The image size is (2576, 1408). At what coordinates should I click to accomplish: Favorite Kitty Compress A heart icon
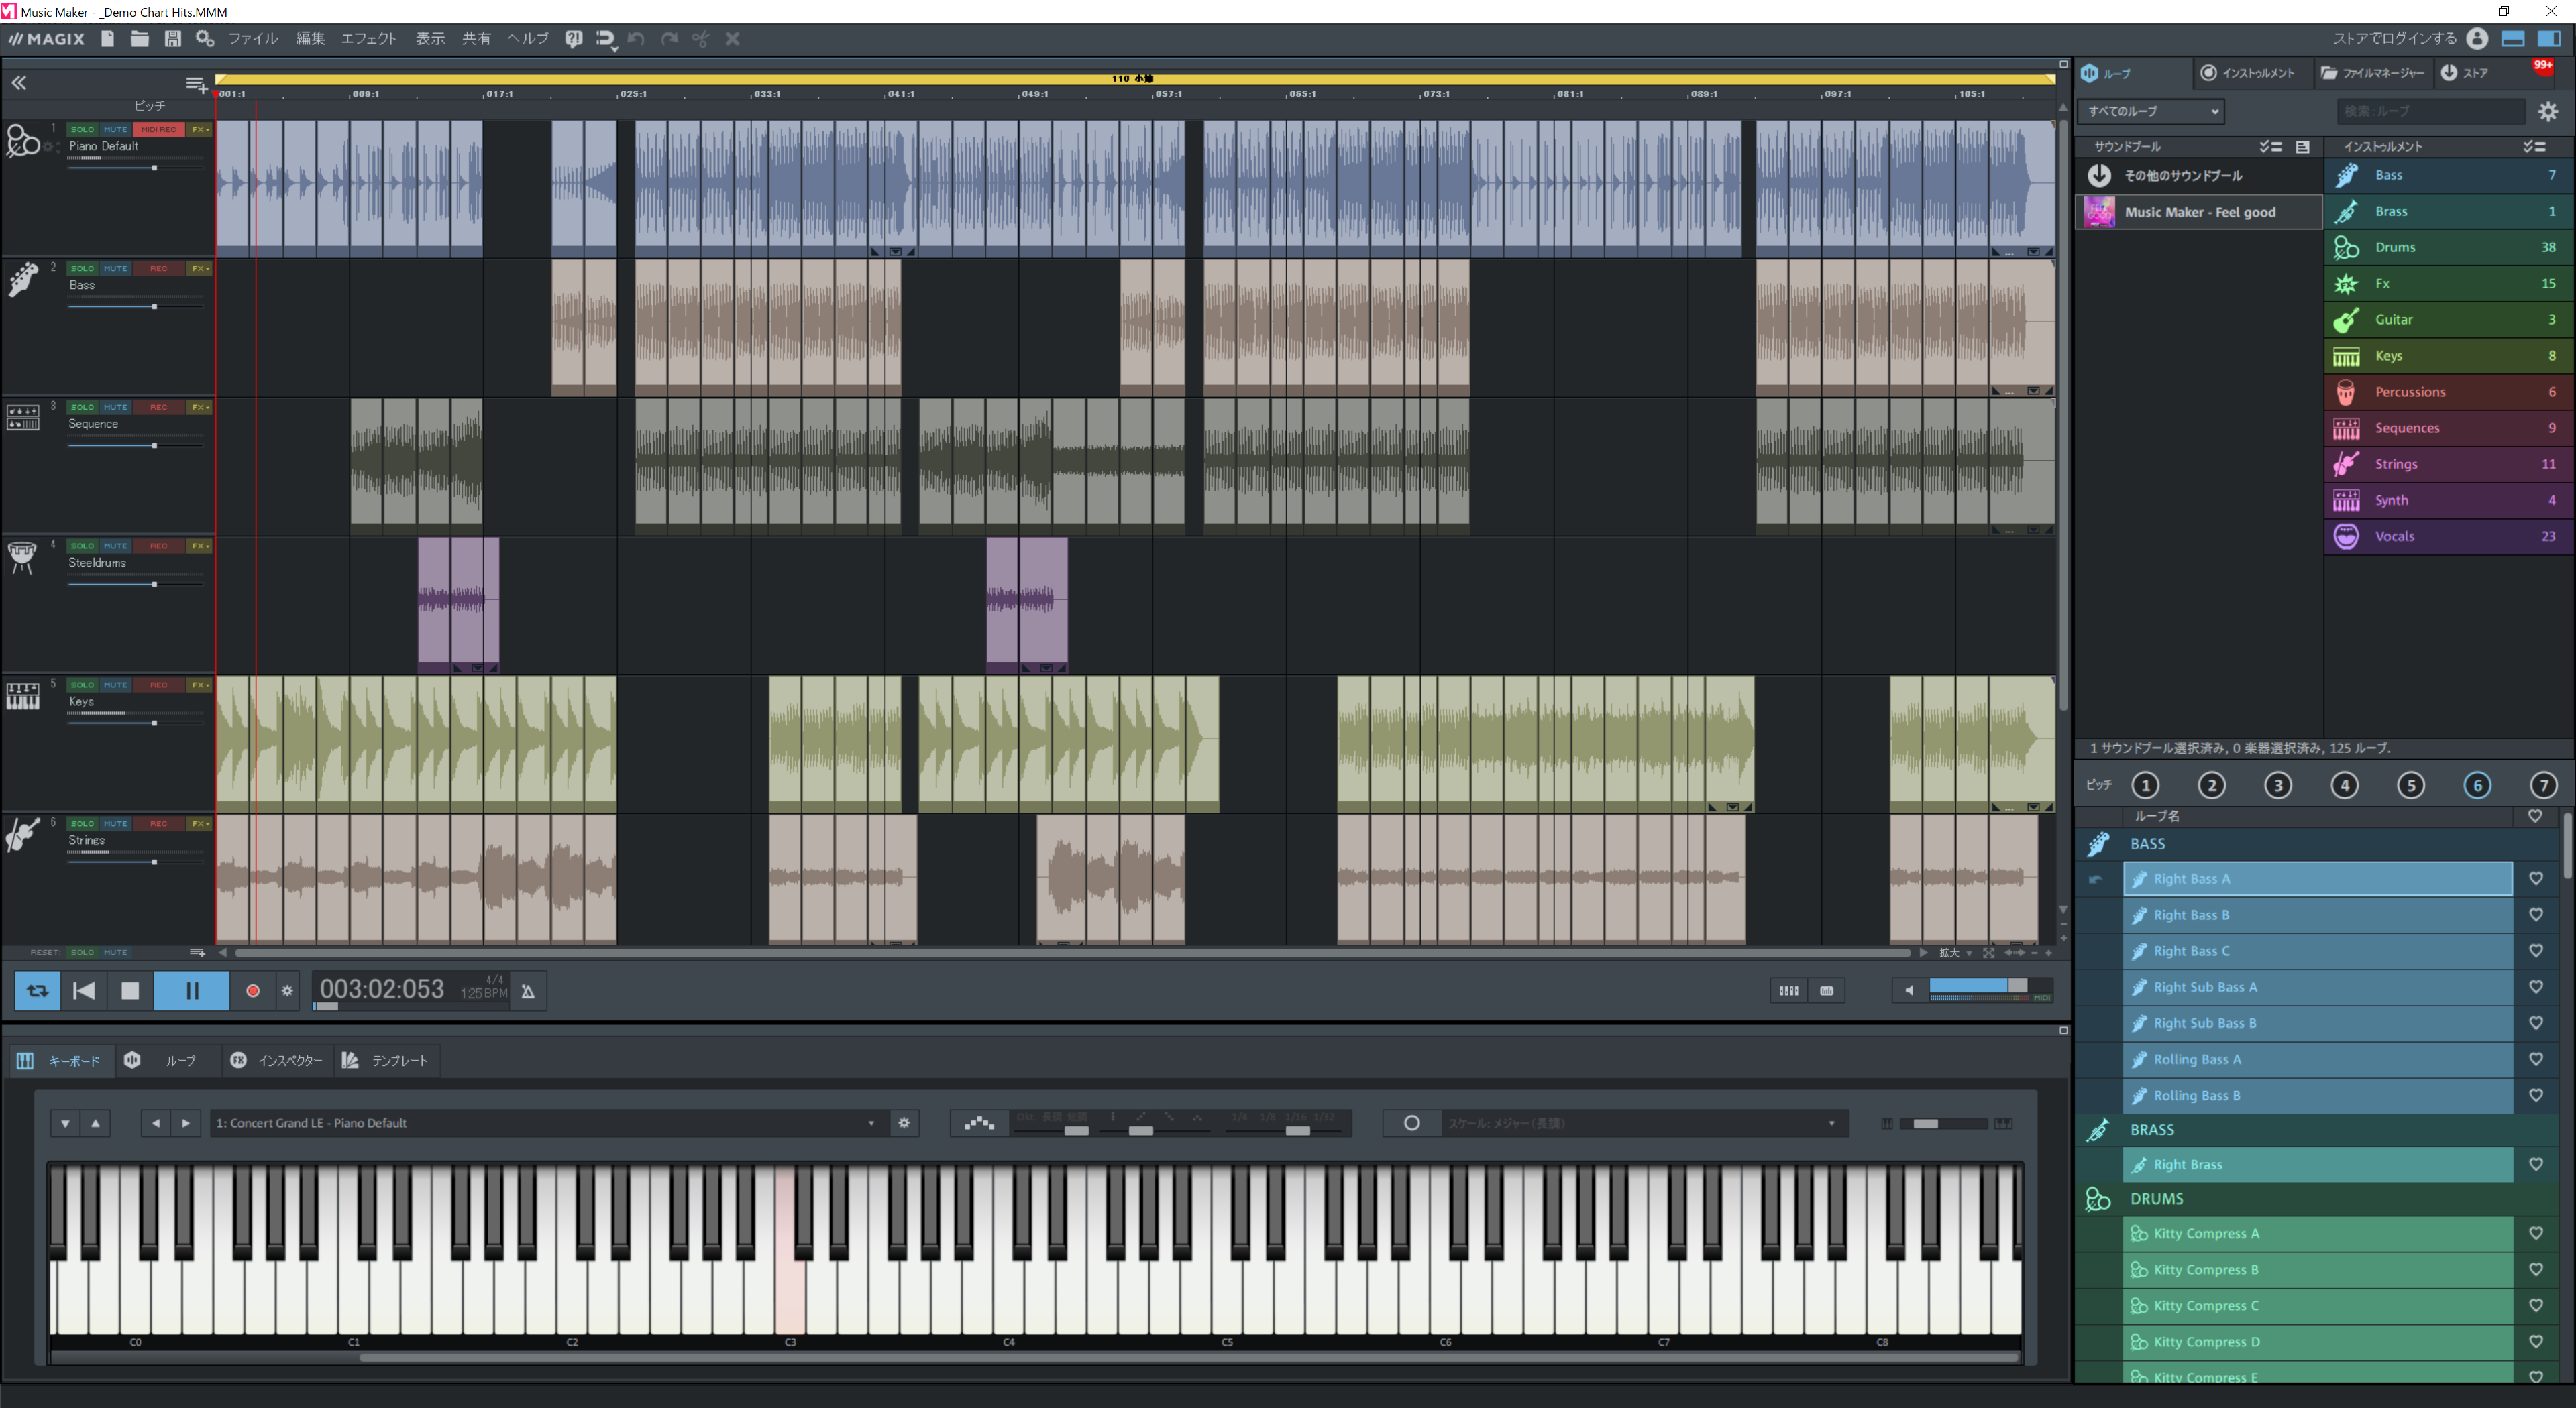2536,1233
